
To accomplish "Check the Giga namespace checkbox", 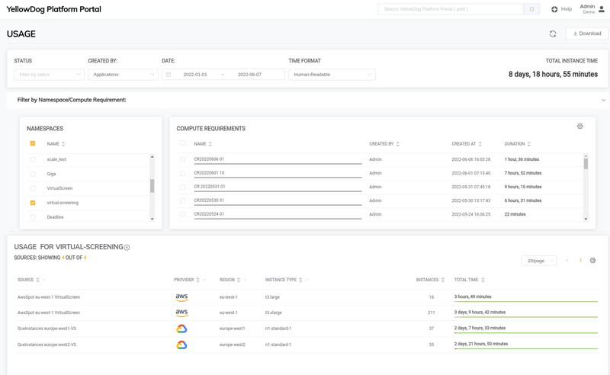I will [33, 174].
